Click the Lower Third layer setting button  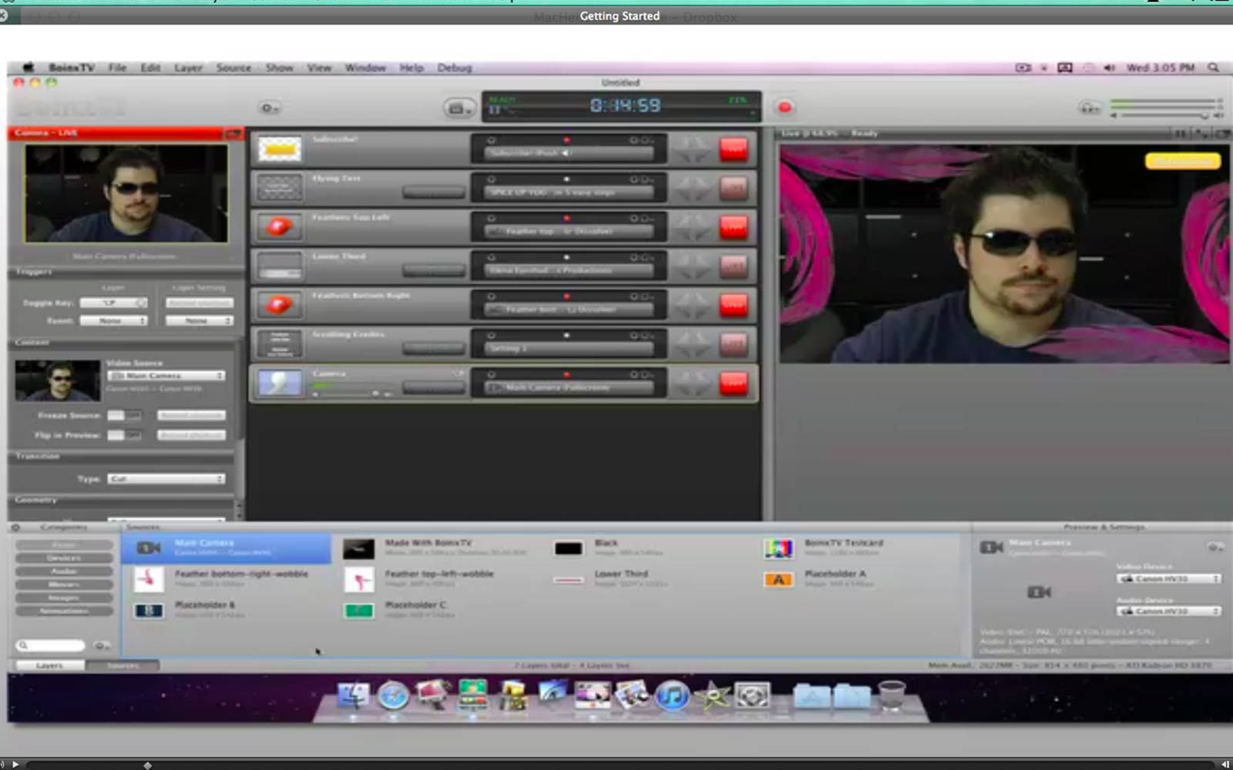click(x=569, y=270)
